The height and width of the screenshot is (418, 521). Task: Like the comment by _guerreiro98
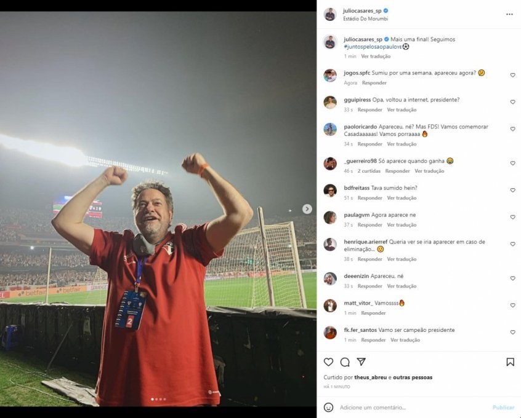(x=512, y=164)
